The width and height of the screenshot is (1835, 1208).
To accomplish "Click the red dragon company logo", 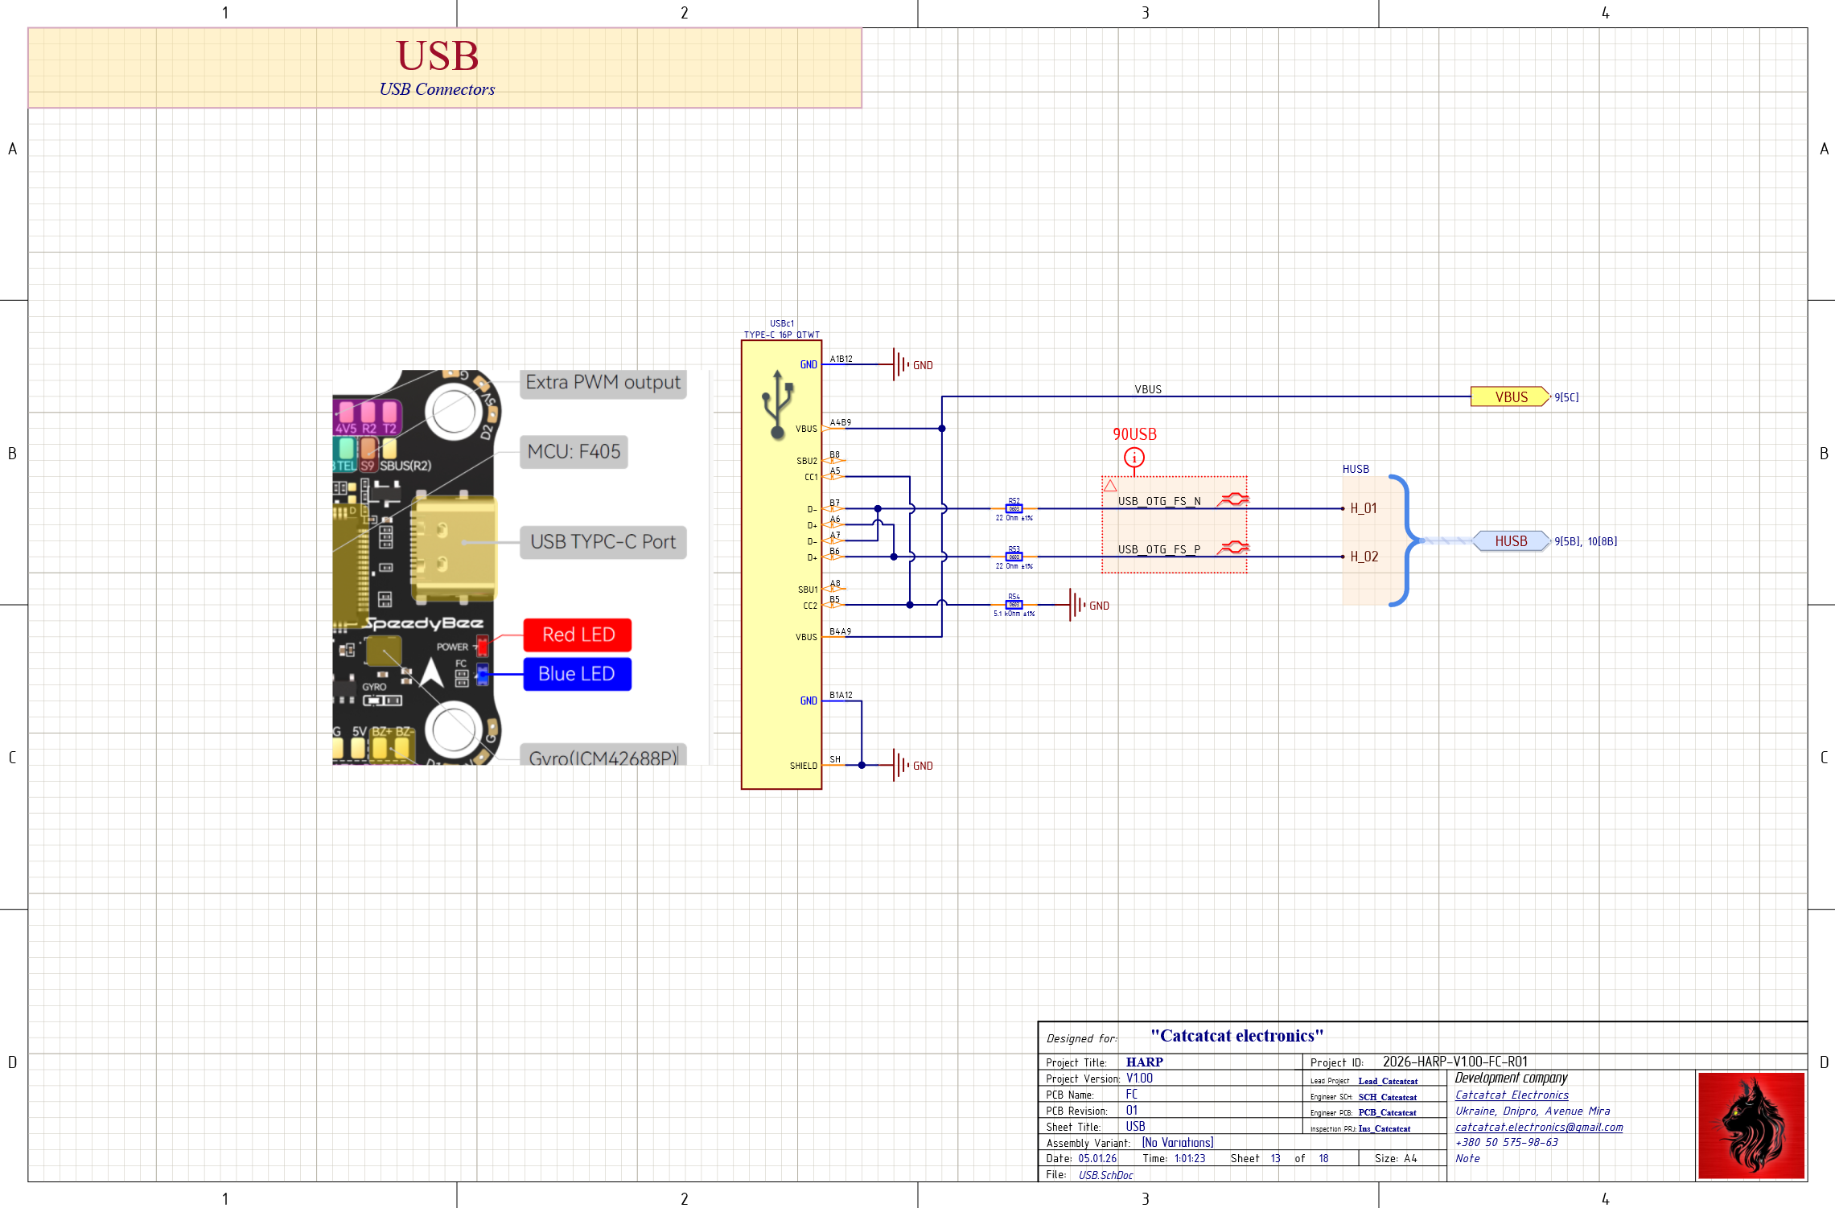I will pyautogui.click(x=1751, y=1125).
